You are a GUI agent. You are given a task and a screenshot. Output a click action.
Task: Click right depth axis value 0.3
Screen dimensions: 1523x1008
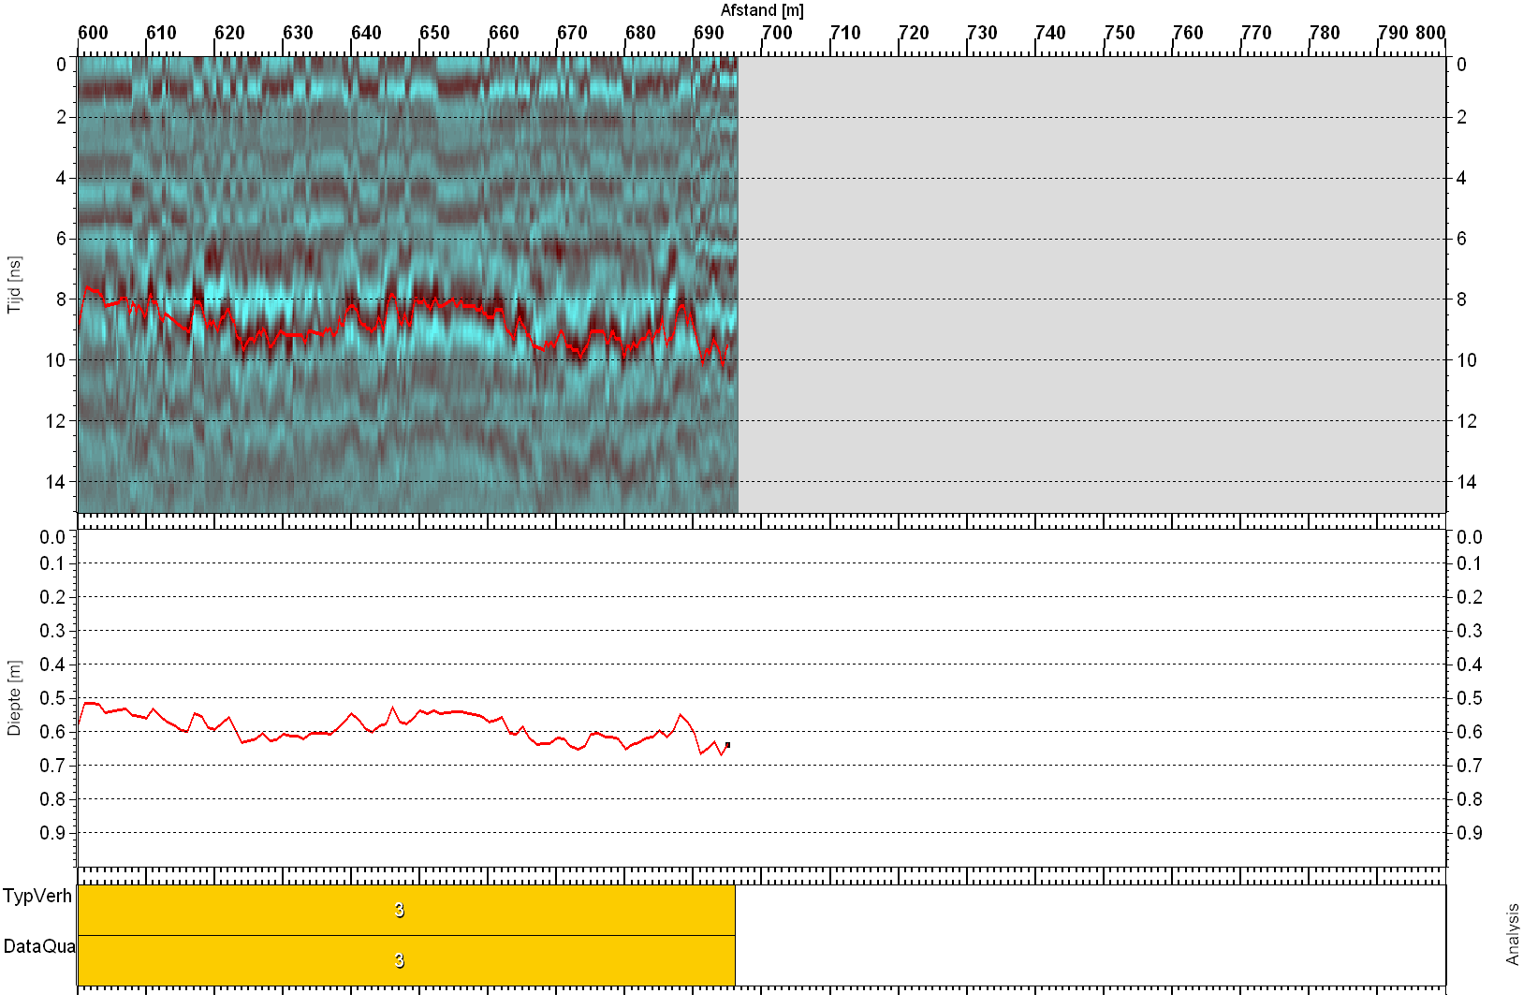coord(1470,631)
